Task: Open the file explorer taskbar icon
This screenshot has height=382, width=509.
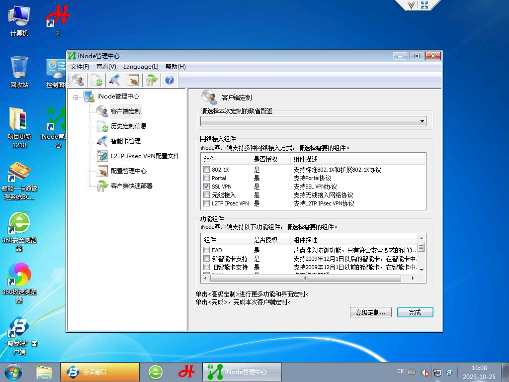Action: [44, 372]
